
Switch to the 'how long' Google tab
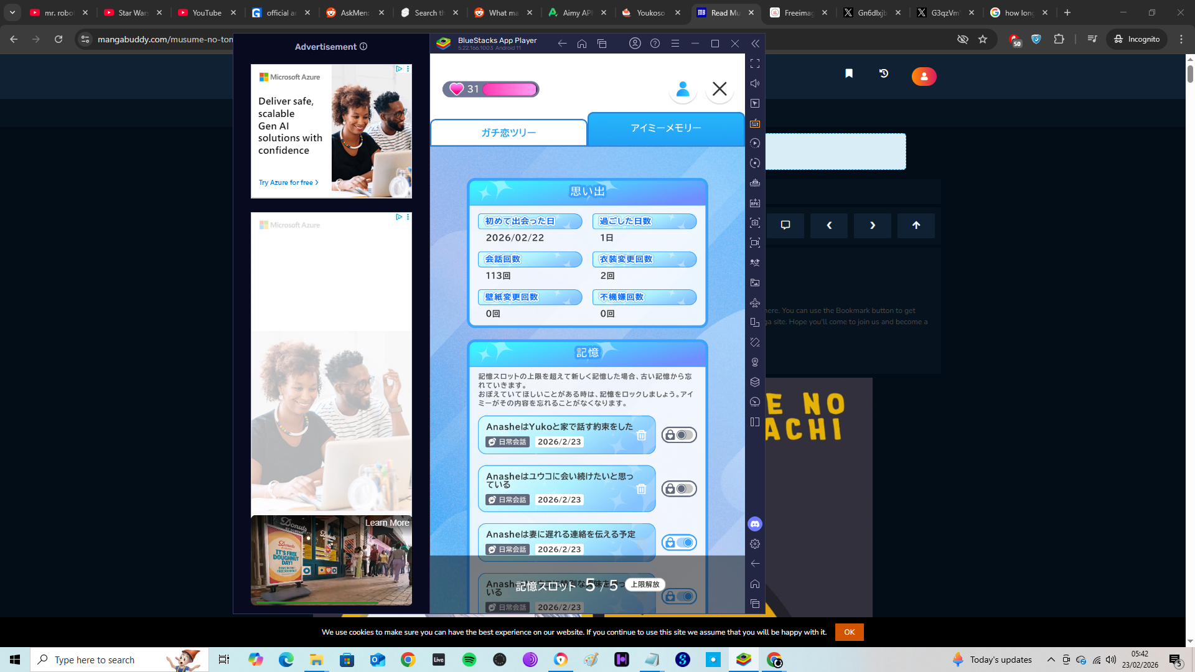pyautogui.click(x=1019, y=12)
